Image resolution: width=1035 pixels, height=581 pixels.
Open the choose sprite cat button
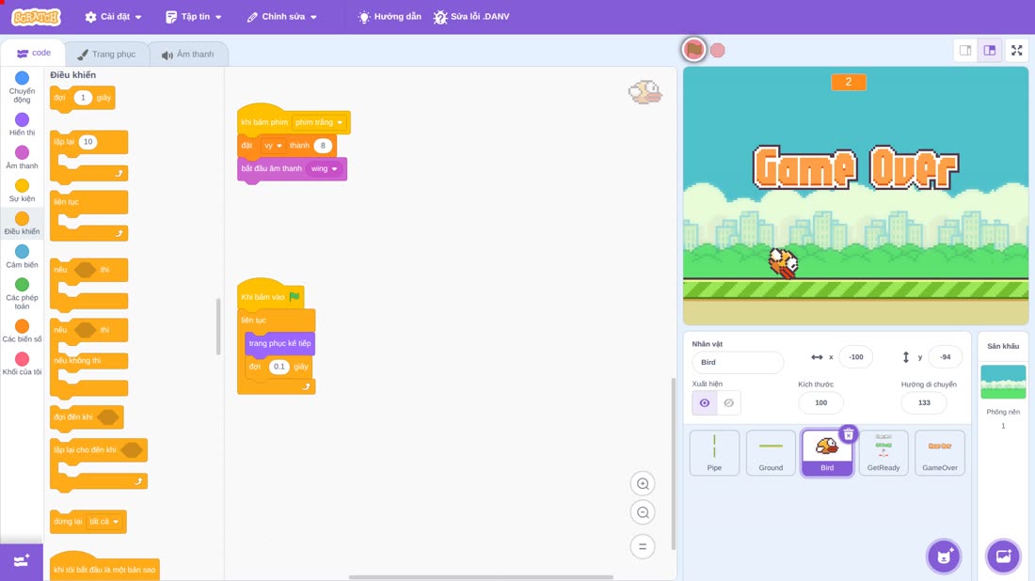pyautogui.click(x=944, y=556)
